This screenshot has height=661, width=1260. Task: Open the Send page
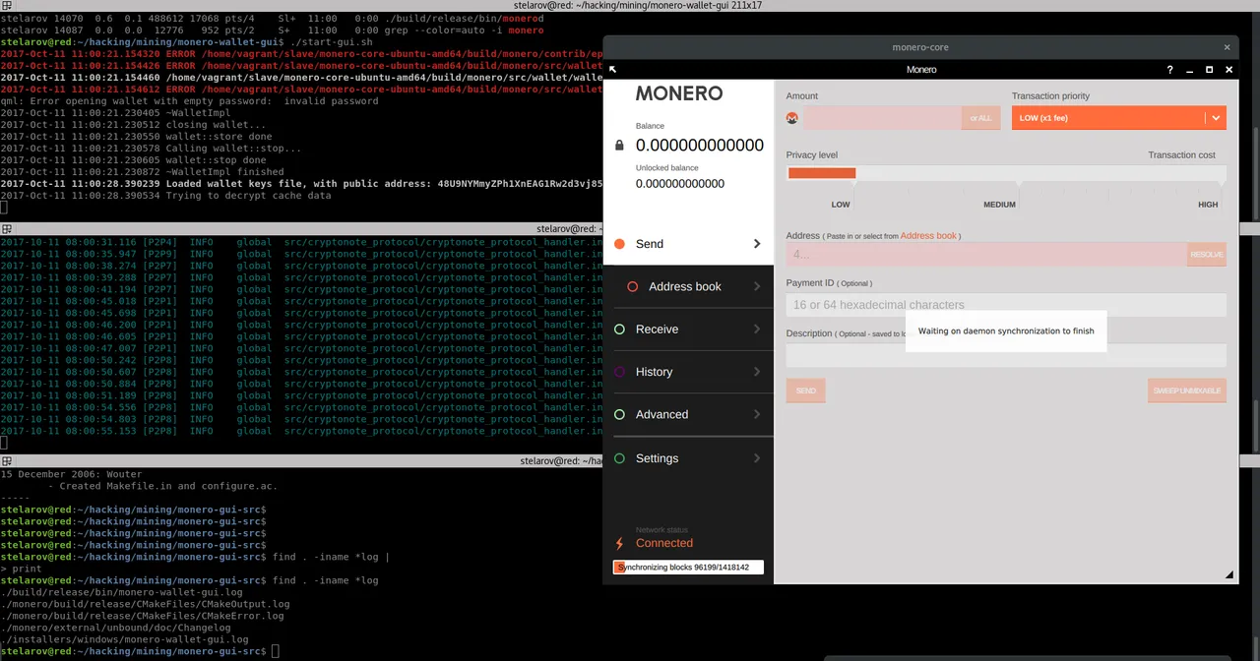pyautogui.click(x=688, y=244)
